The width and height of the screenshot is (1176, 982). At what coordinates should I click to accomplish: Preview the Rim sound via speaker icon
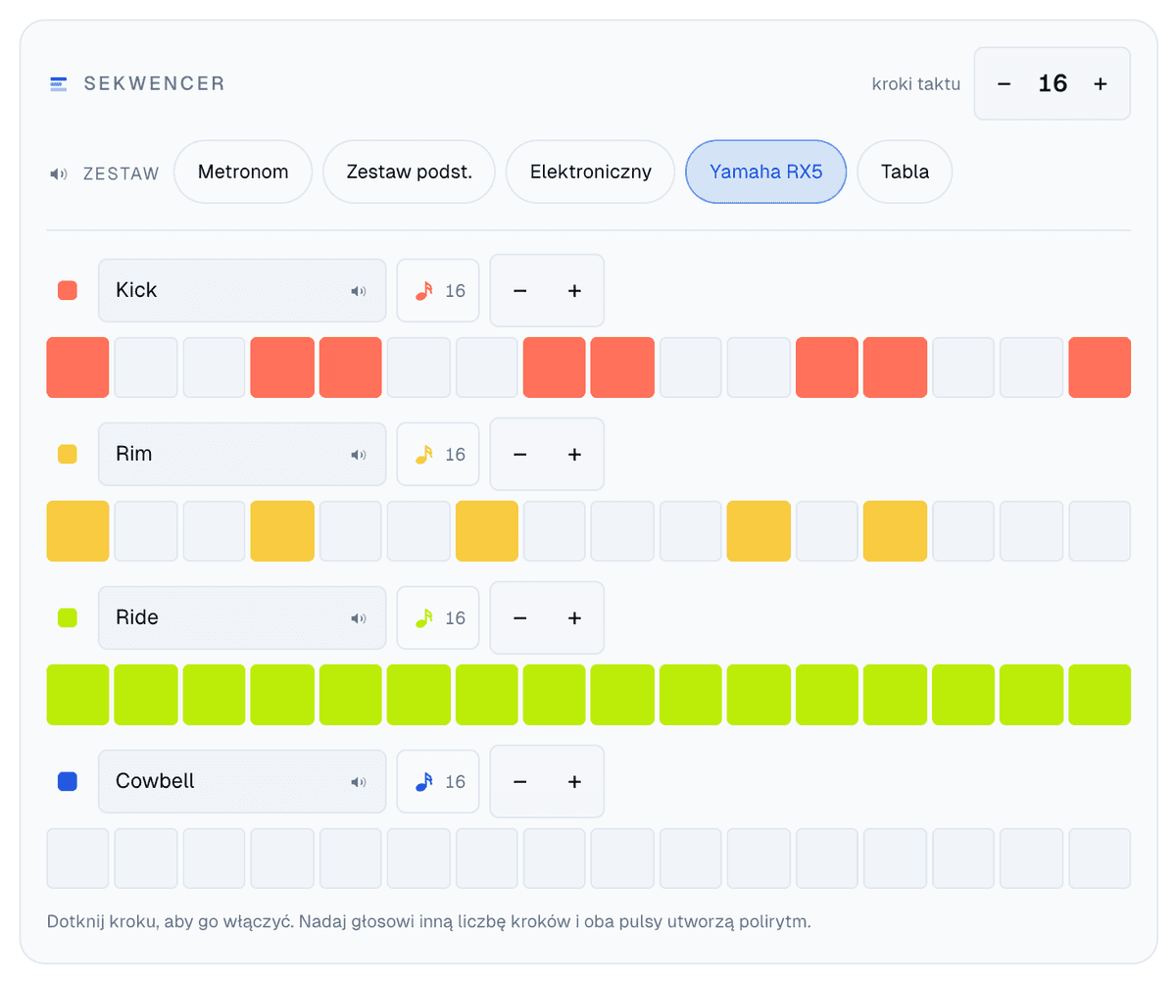[359, 455]
